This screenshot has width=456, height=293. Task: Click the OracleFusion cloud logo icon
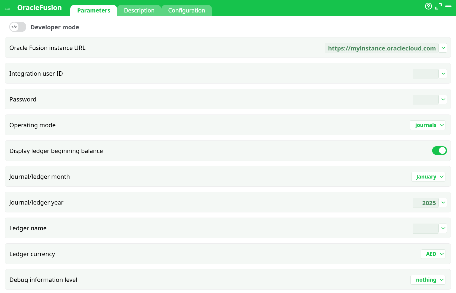pyautogui.click(x=7, y=9)
